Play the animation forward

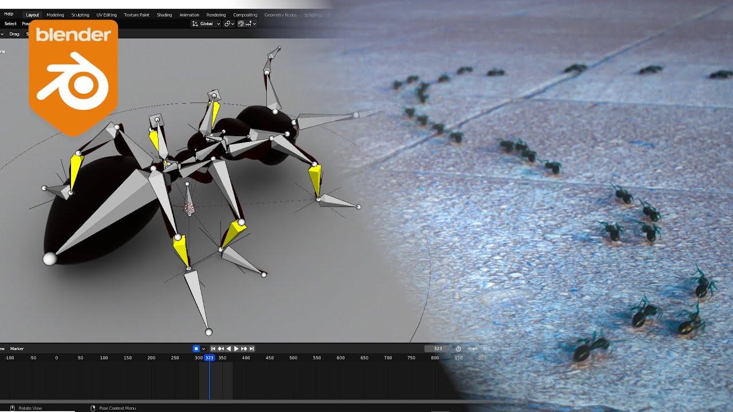(236, 348)
